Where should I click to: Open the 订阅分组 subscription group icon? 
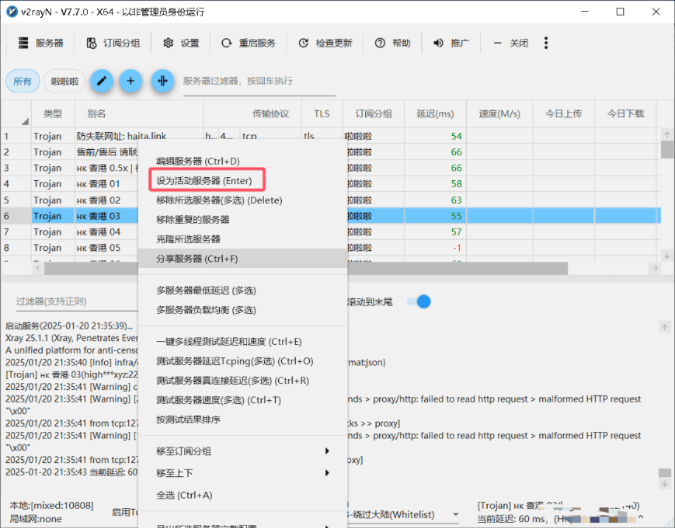(92, 43)
